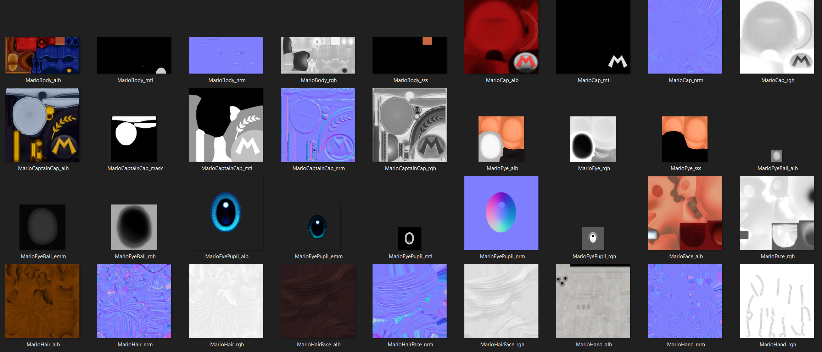Select the MarioEye_sss thumbnail

[685, 139]
